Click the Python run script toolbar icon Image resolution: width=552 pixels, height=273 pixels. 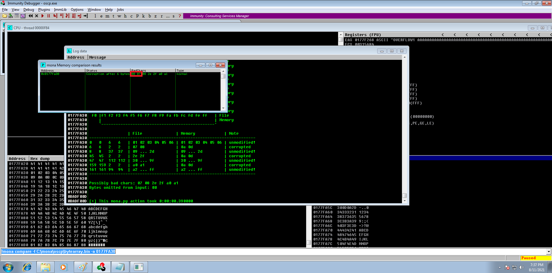11,16
